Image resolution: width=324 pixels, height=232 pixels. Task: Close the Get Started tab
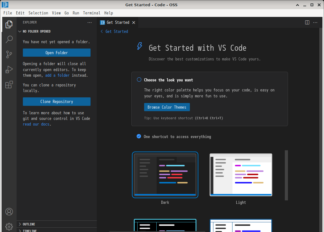click(134, 23)
